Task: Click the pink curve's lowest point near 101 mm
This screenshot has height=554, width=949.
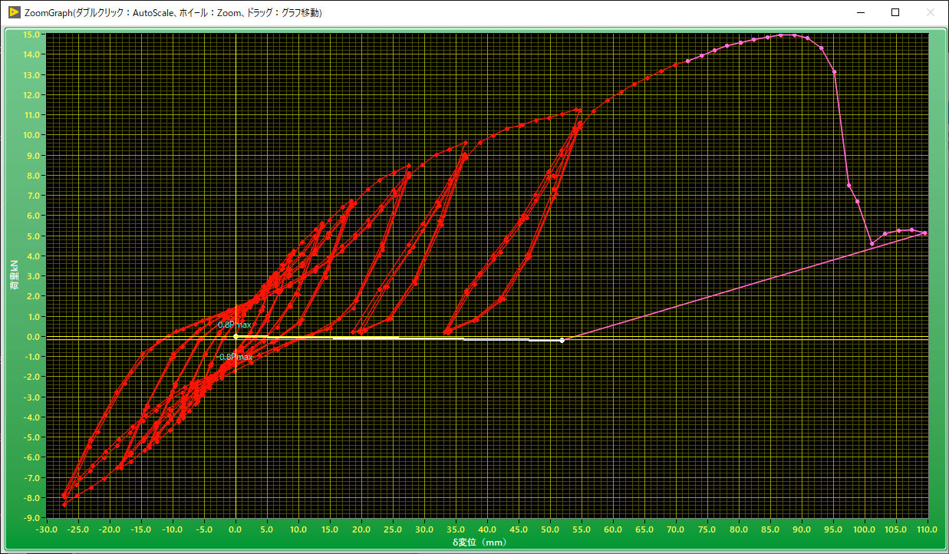Action: (x=872, y=244)
